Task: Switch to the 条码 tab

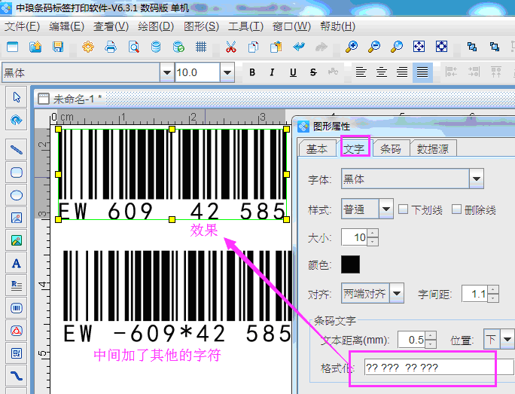Action: (x=391, y=149)
